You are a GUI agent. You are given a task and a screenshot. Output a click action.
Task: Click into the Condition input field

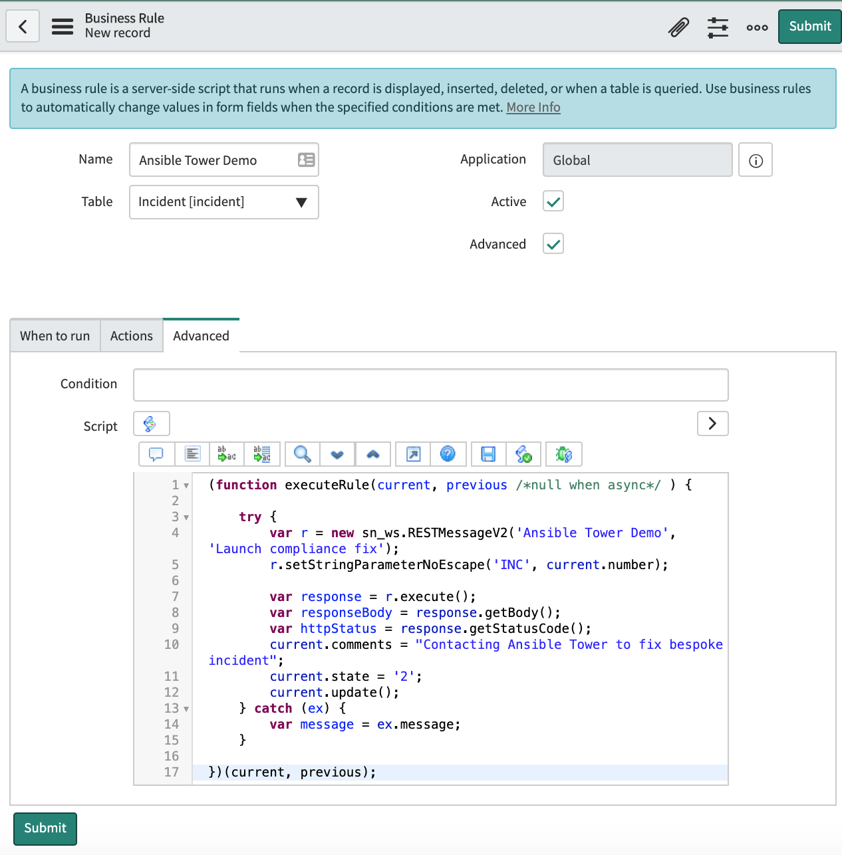pos(430,385)
